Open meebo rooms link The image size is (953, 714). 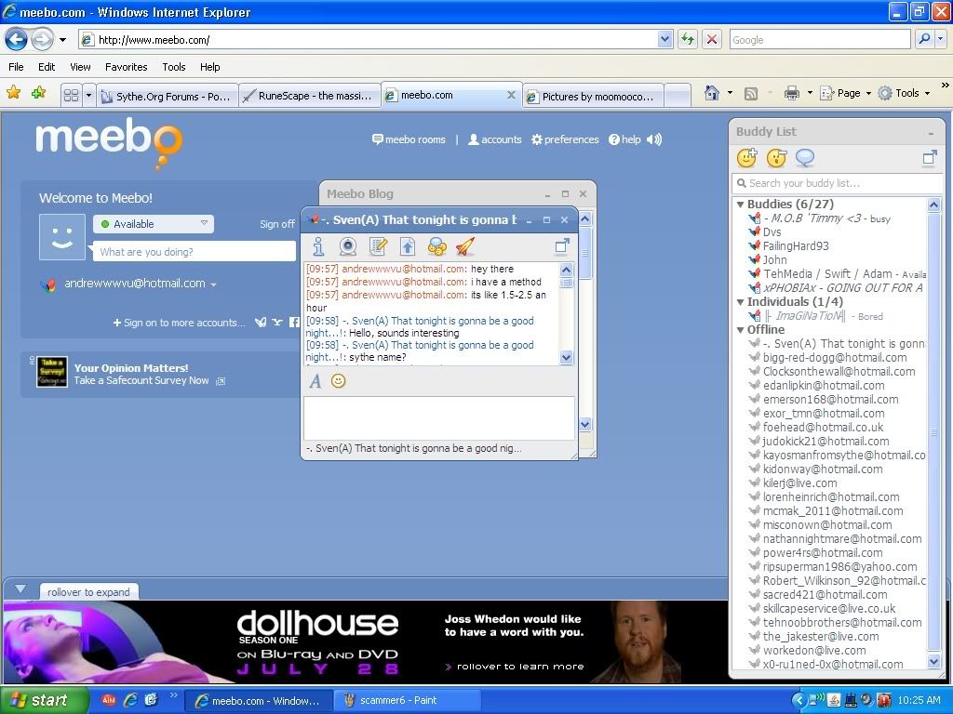tap(409, 139)
